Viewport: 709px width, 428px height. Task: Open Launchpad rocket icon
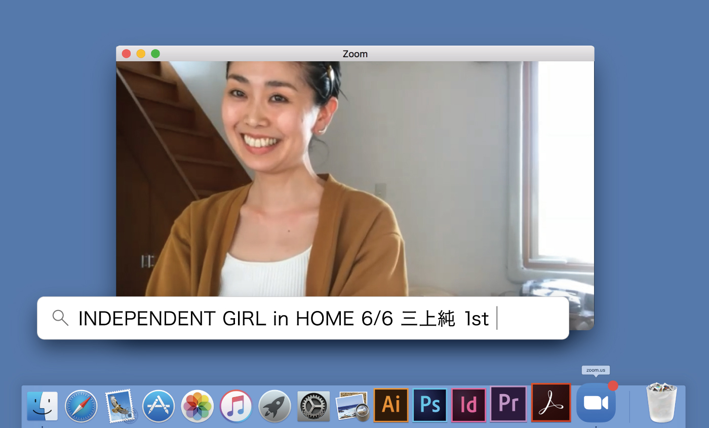pyautogui.click(x=274, y=406)
